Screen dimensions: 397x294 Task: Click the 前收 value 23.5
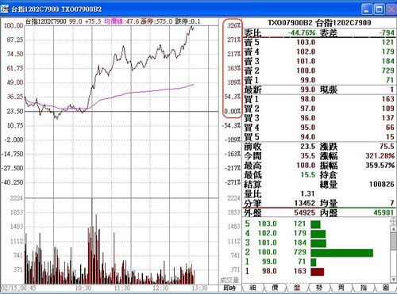[307, 147]
